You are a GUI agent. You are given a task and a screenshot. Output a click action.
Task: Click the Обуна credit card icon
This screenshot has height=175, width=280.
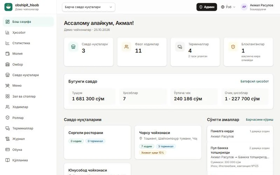pyautogui.click(x=7, y=149)
